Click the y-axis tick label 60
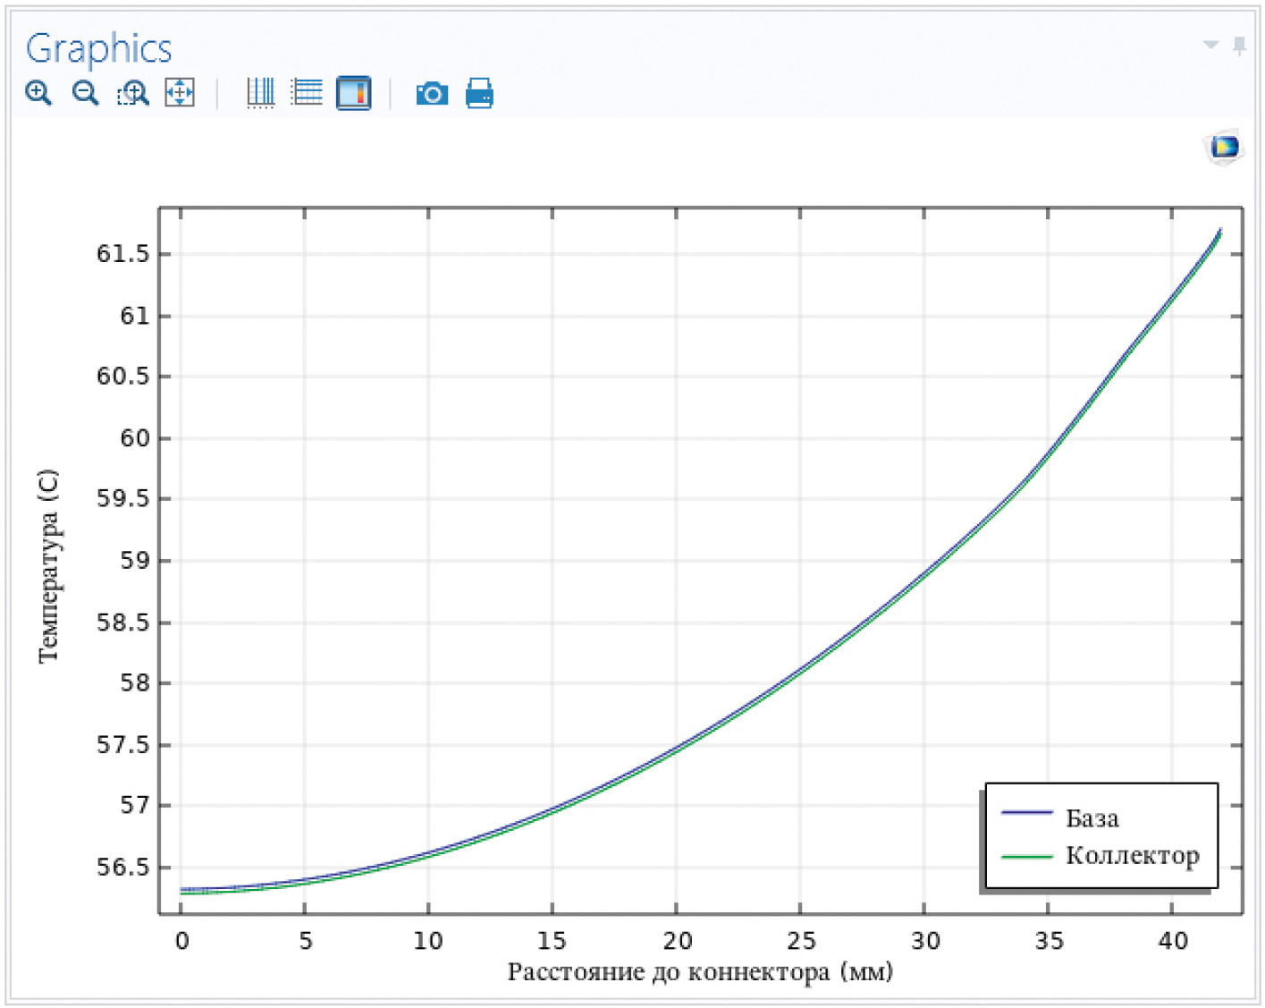Viewport: 1265px width, 1008px height. pyautogui.click(x=135, y=438)
